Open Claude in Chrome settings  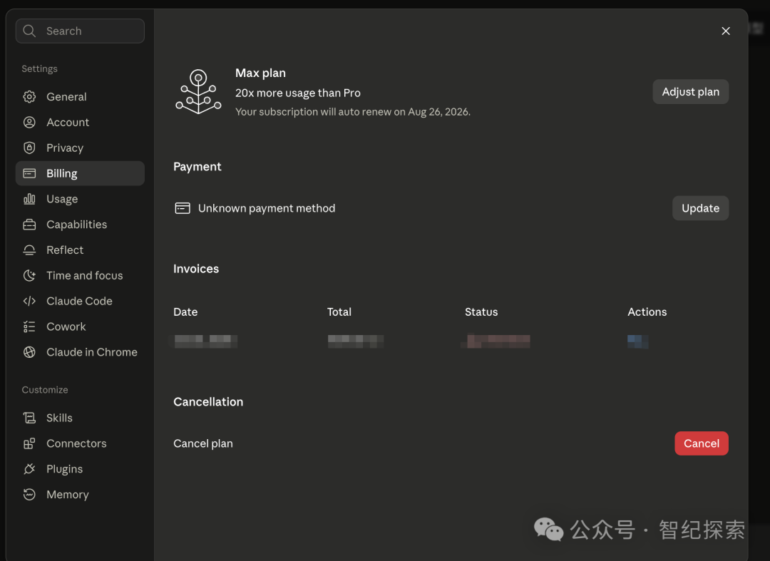(x=80, y=352)
